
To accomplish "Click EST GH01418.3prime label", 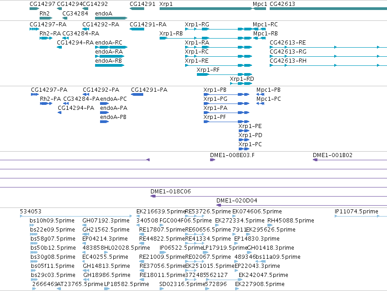I will click(x=271, y=247).
